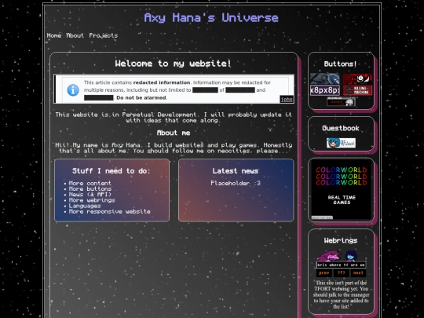424x318 pixels.
Task: Open the About navigation link
Action: click(75, 35)
